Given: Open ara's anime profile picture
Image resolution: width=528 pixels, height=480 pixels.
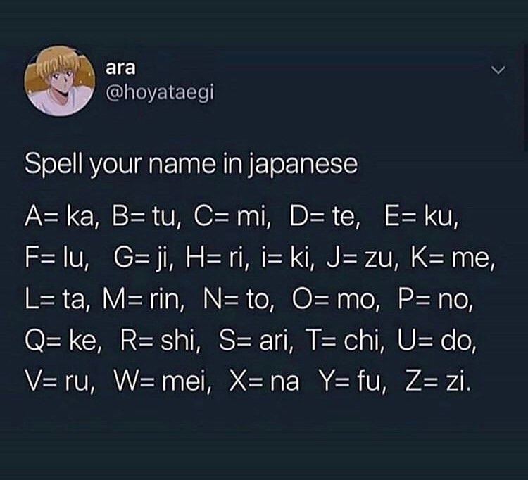Looking at the screenshot, I should [x=59, y=81].
